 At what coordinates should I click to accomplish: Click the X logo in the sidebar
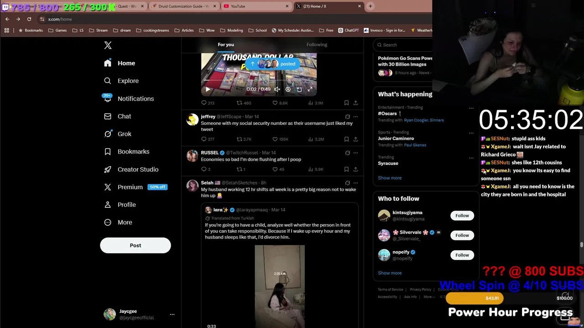pyautogui.click(x=108, y=45)
